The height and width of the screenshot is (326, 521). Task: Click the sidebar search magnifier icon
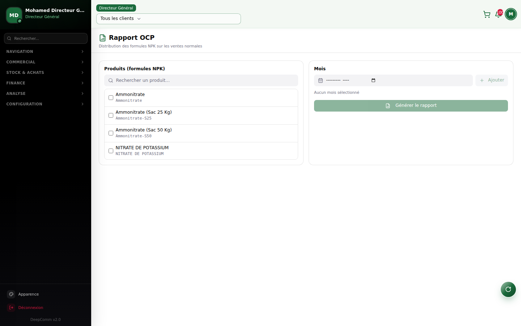9,38
